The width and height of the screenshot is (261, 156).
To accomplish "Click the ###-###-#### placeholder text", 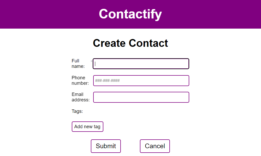I will coord(107,81).
